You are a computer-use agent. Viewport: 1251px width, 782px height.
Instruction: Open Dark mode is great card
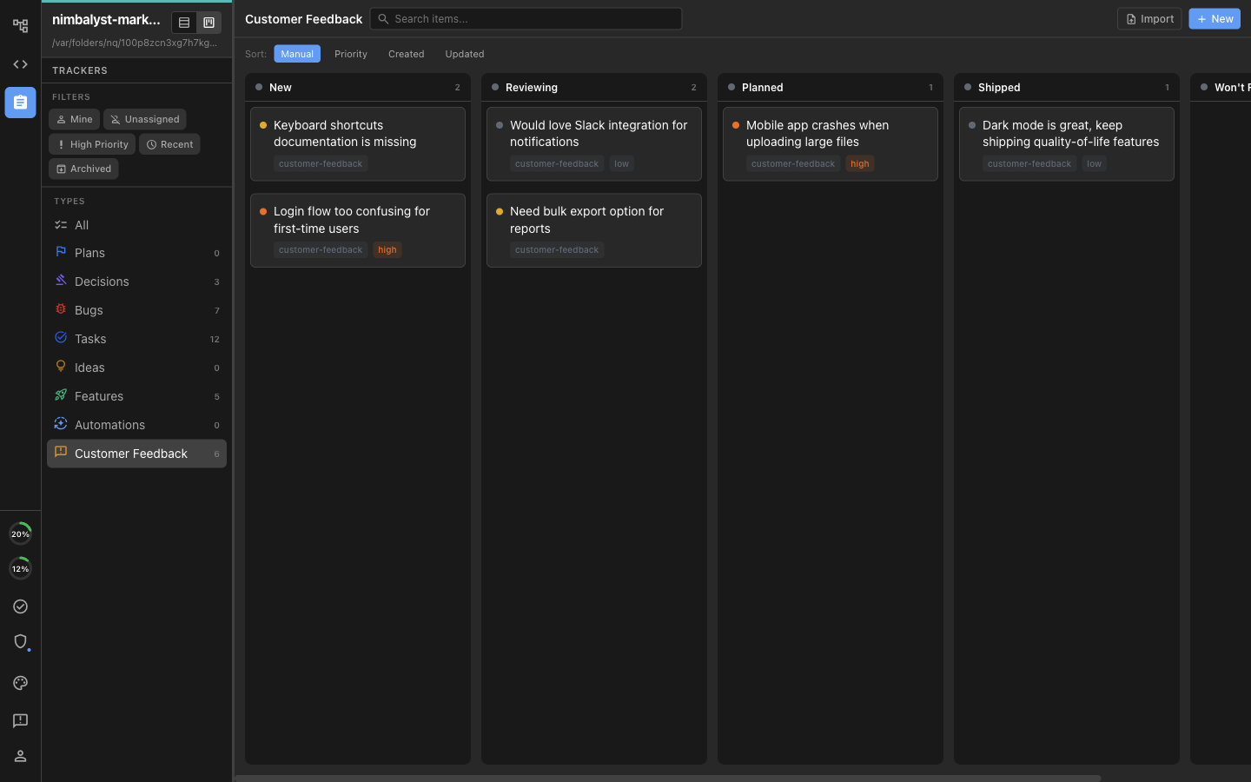tap(1067, 144)
